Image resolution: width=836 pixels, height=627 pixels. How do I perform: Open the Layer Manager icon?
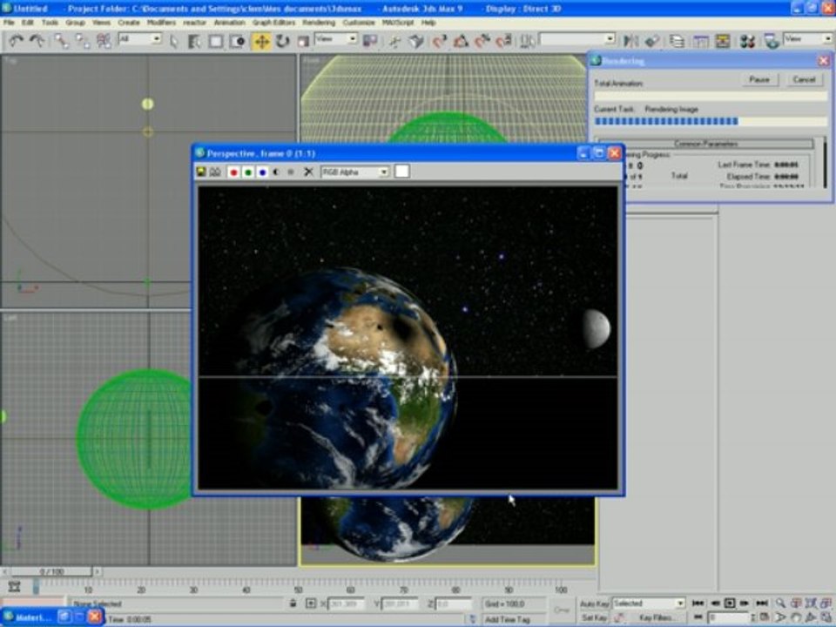[678, 41]
